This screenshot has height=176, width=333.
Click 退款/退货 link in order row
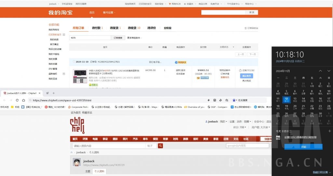(x=180, y=70)
